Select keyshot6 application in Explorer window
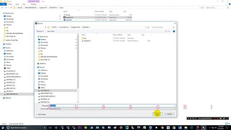This screenshot has height=130, width=231. click(69, 20)
